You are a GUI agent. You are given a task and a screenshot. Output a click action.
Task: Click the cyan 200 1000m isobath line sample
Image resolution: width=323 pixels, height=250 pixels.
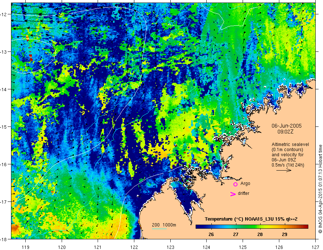pyautogui.click(x=159, y=229)
